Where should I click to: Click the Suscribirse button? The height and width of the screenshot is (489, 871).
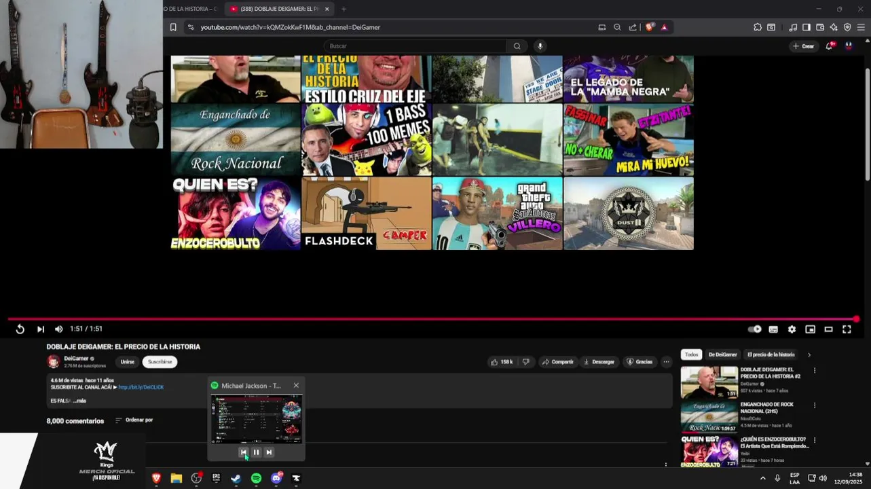(x=160, y=362)
